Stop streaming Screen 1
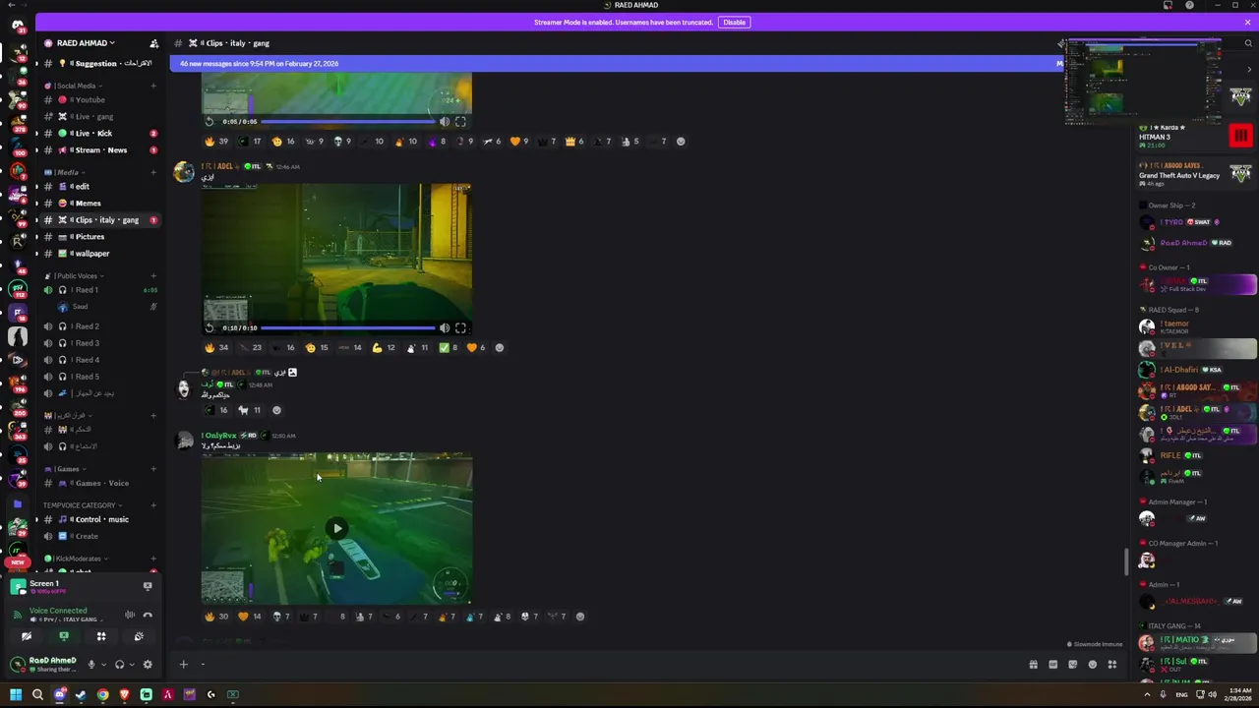Viewport: 1259px width, 708px height. click(x=148, y=586)
